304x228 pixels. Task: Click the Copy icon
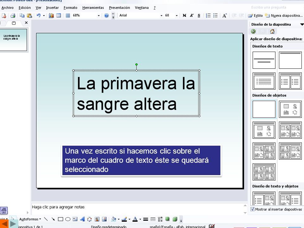[22, 16]
